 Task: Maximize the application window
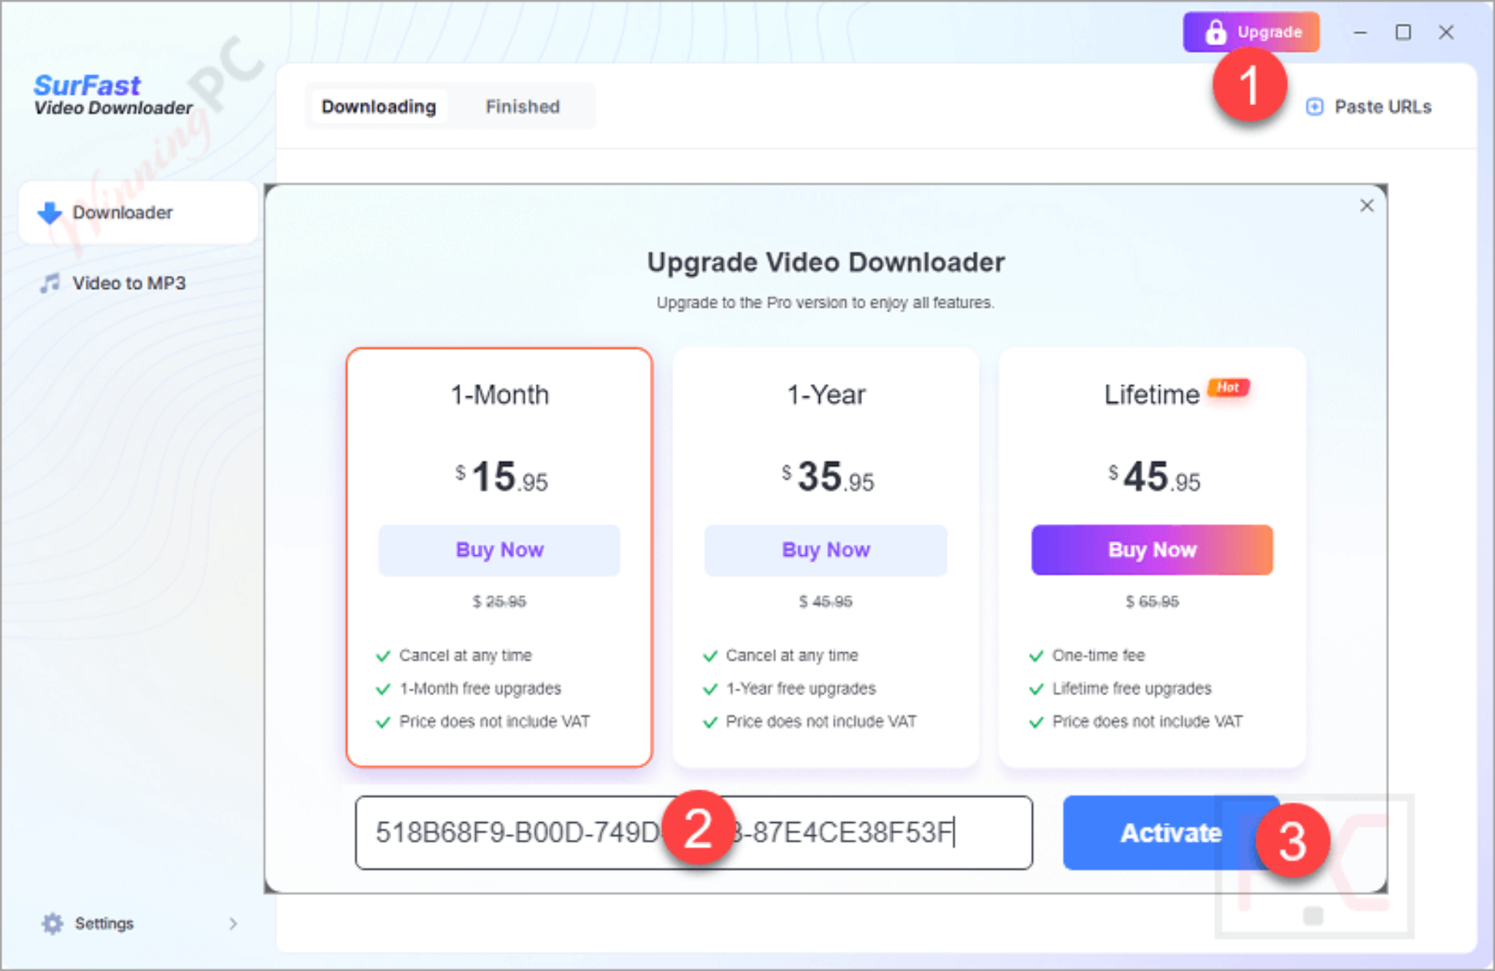click(1403, 32)
